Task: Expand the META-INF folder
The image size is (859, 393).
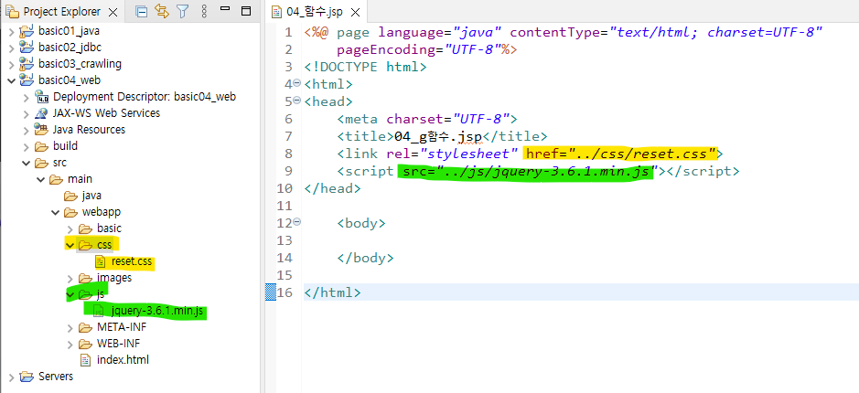Action: coord(70,328)
